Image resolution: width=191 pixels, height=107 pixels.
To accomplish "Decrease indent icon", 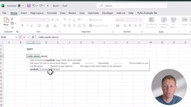I will (79, 26).
